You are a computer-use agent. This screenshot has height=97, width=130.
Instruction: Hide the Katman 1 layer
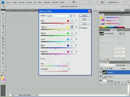point(100,77)
